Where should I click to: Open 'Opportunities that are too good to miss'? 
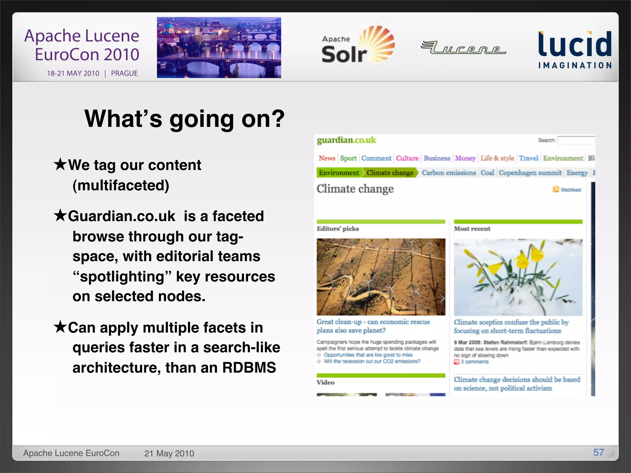368,355
